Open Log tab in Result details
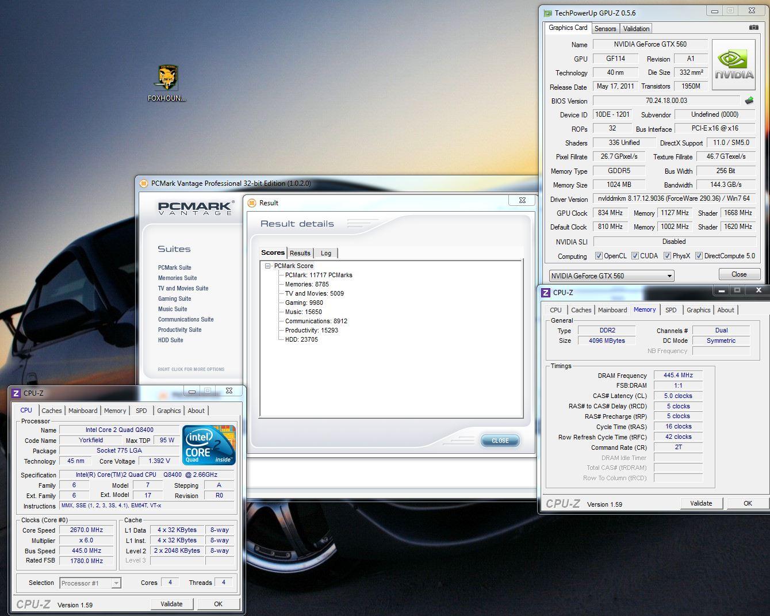 point(326,253)
